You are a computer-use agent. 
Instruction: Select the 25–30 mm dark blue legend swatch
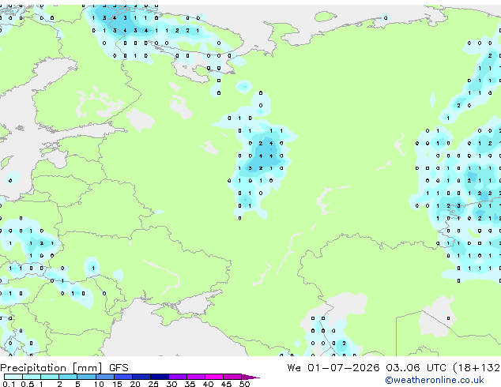160,377
